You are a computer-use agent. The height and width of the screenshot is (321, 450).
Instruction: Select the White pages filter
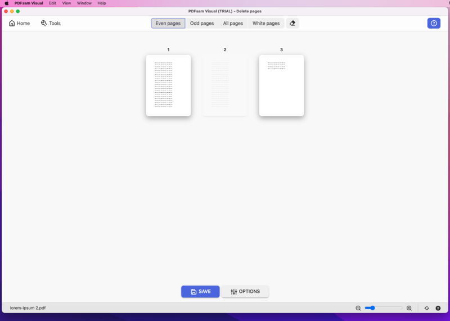click(x=265, y=23)
